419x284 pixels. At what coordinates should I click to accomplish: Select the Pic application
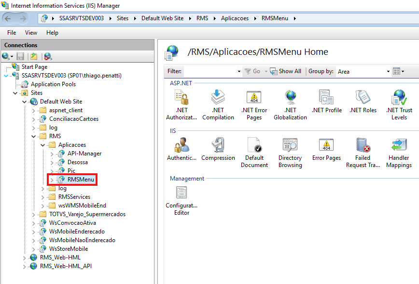point(71,171)
